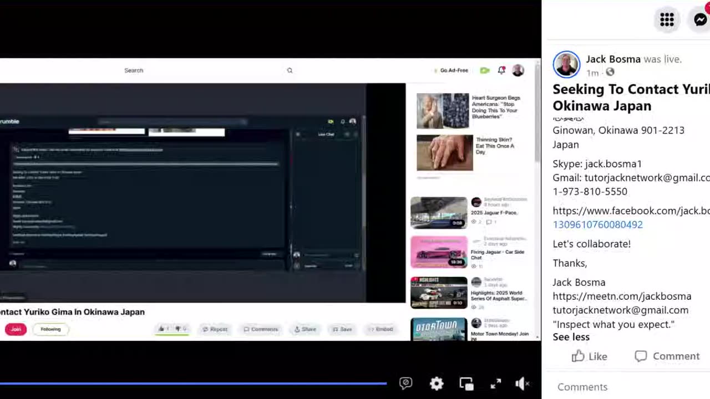
Task: Click the phone number 1-973-810-5550
Action: click(x=590, y=192)
